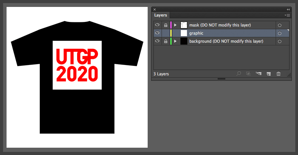Click the '3 Layers' status text
This screenshot has height=155, width=298.
click(x=161, y=74)
